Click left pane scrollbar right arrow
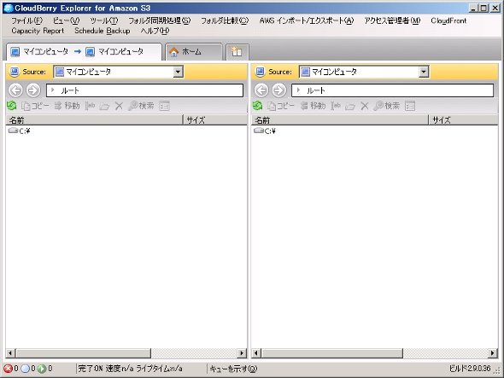Viewport: 504px width, 378px height. (x=242, y=353)
